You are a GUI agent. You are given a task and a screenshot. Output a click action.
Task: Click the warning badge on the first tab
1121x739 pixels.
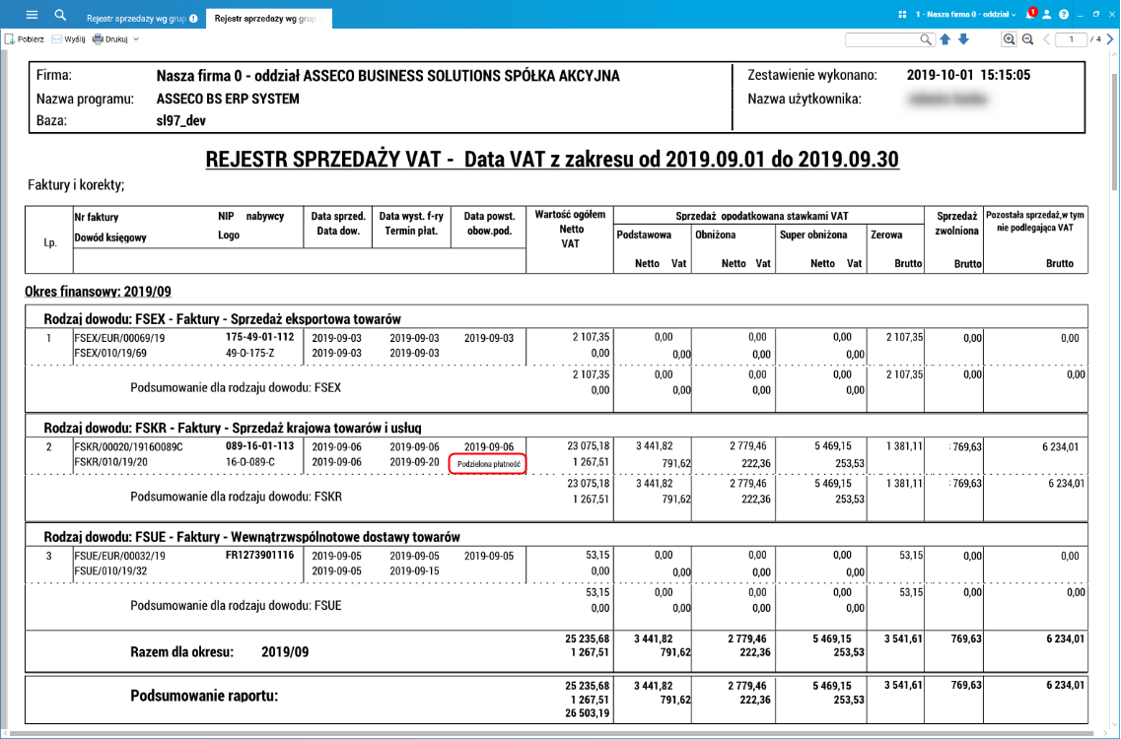tap(194, 19)
